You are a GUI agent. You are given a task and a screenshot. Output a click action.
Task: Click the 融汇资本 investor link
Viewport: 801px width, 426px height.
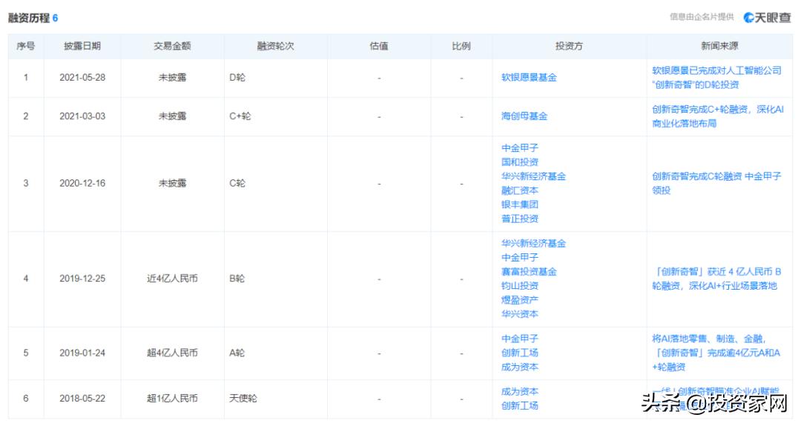tap(520, 190)
